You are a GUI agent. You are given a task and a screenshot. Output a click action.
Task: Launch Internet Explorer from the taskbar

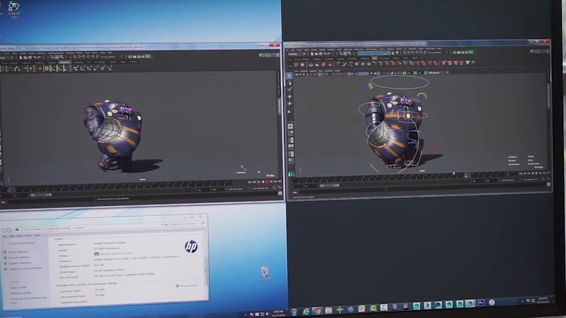[306, 311]
